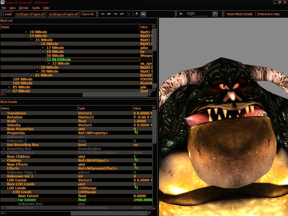Open the Spells menu
Image resolution: width=288 pixels, height=216 pixels.
pos(36,8)
